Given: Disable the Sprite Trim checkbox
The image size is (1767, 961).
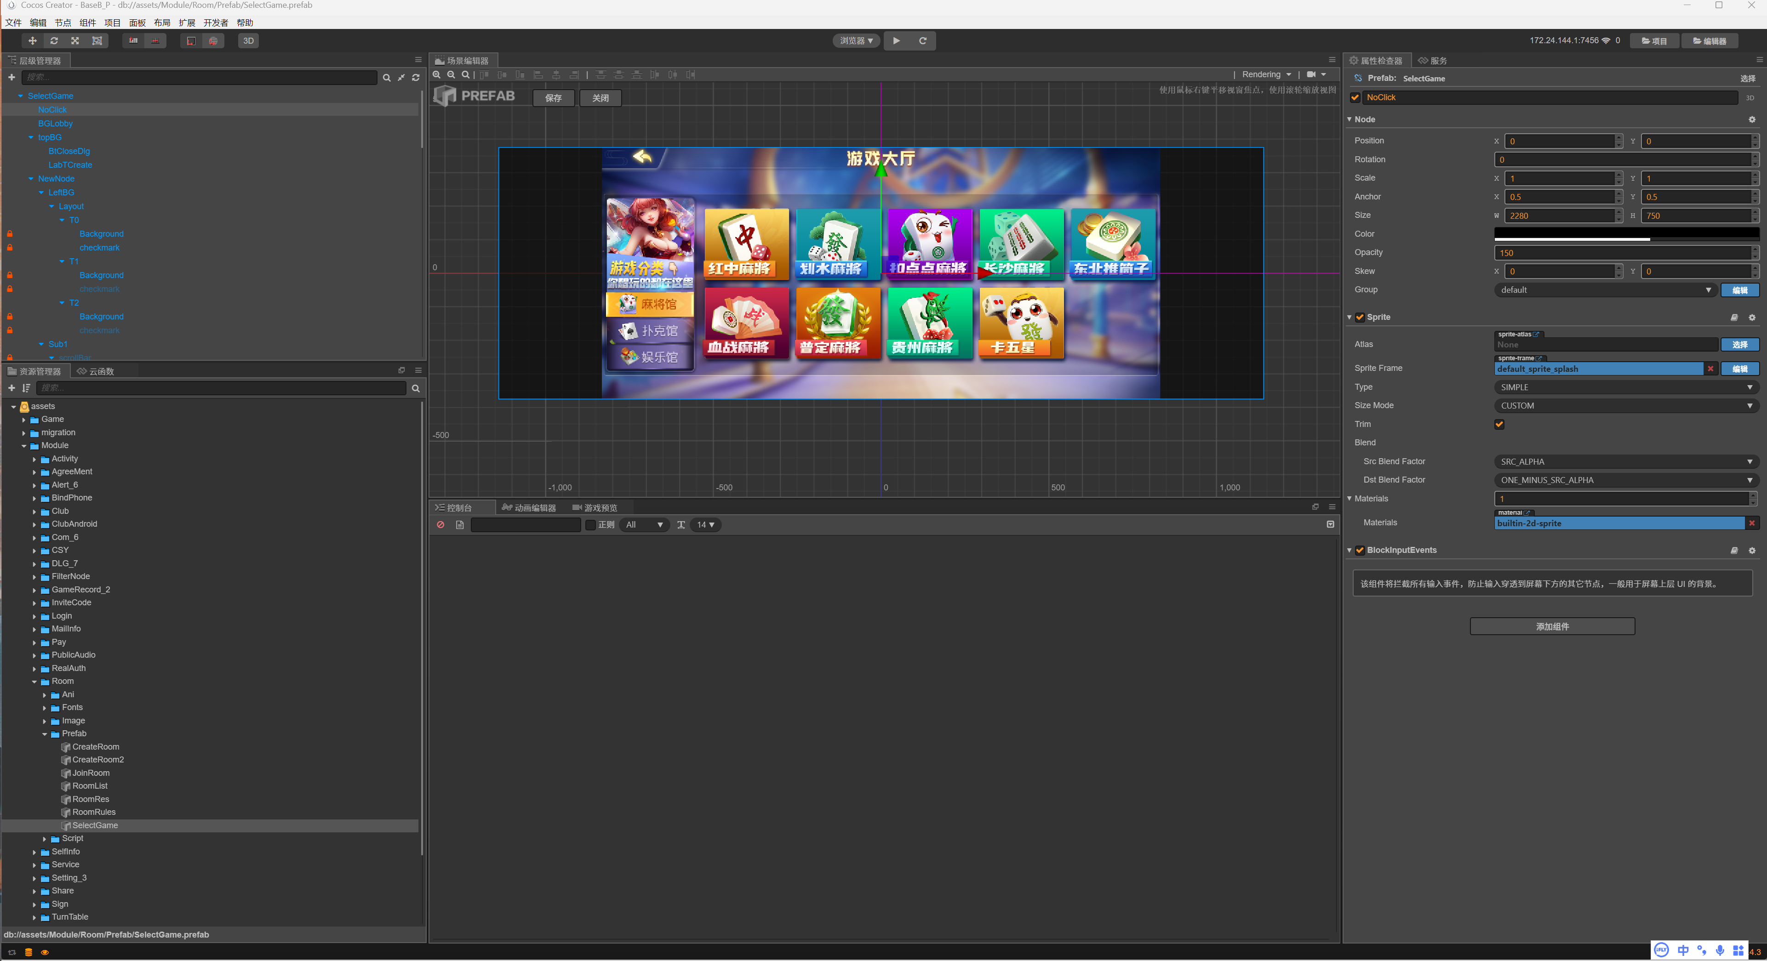Looking at the screenshot, I should pos(1499,424).
